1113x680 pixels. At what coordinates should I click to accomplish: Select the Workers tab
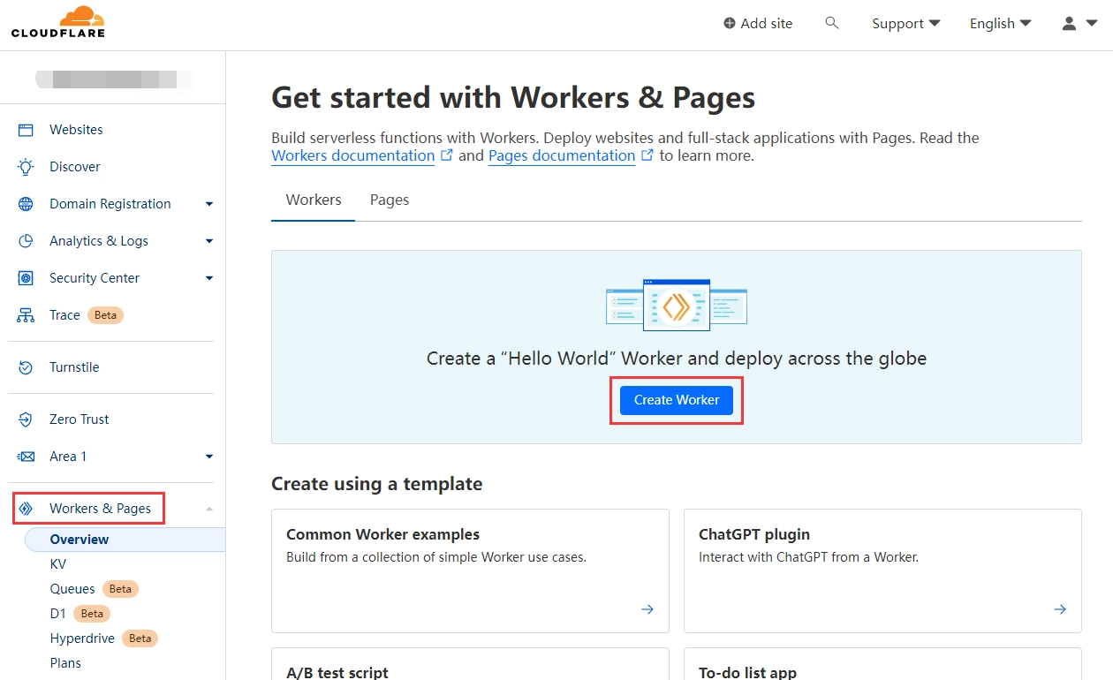point(314,200)
